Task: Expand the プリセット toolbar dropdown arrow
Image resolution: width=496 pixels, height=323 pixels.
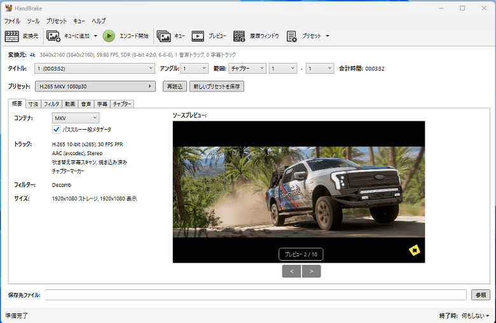Action: [x=327, y=36]
